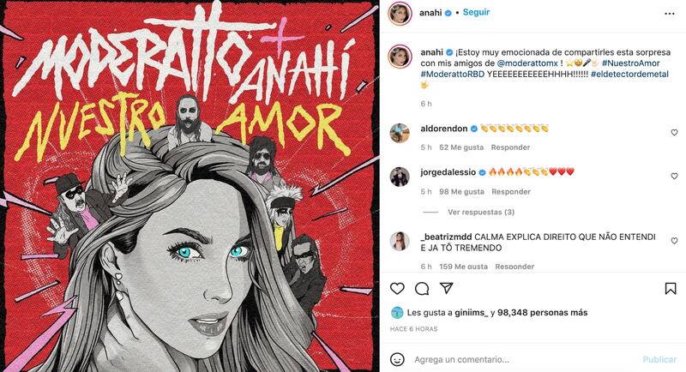Screen dimensions: 686x372
Task: Reply to aldorendon's comment with Responder
Action: [510, 147]
